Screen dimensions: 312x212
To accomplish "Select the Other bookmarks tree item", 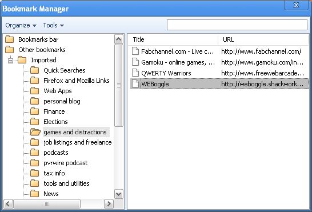I will (x=42, y=50).
